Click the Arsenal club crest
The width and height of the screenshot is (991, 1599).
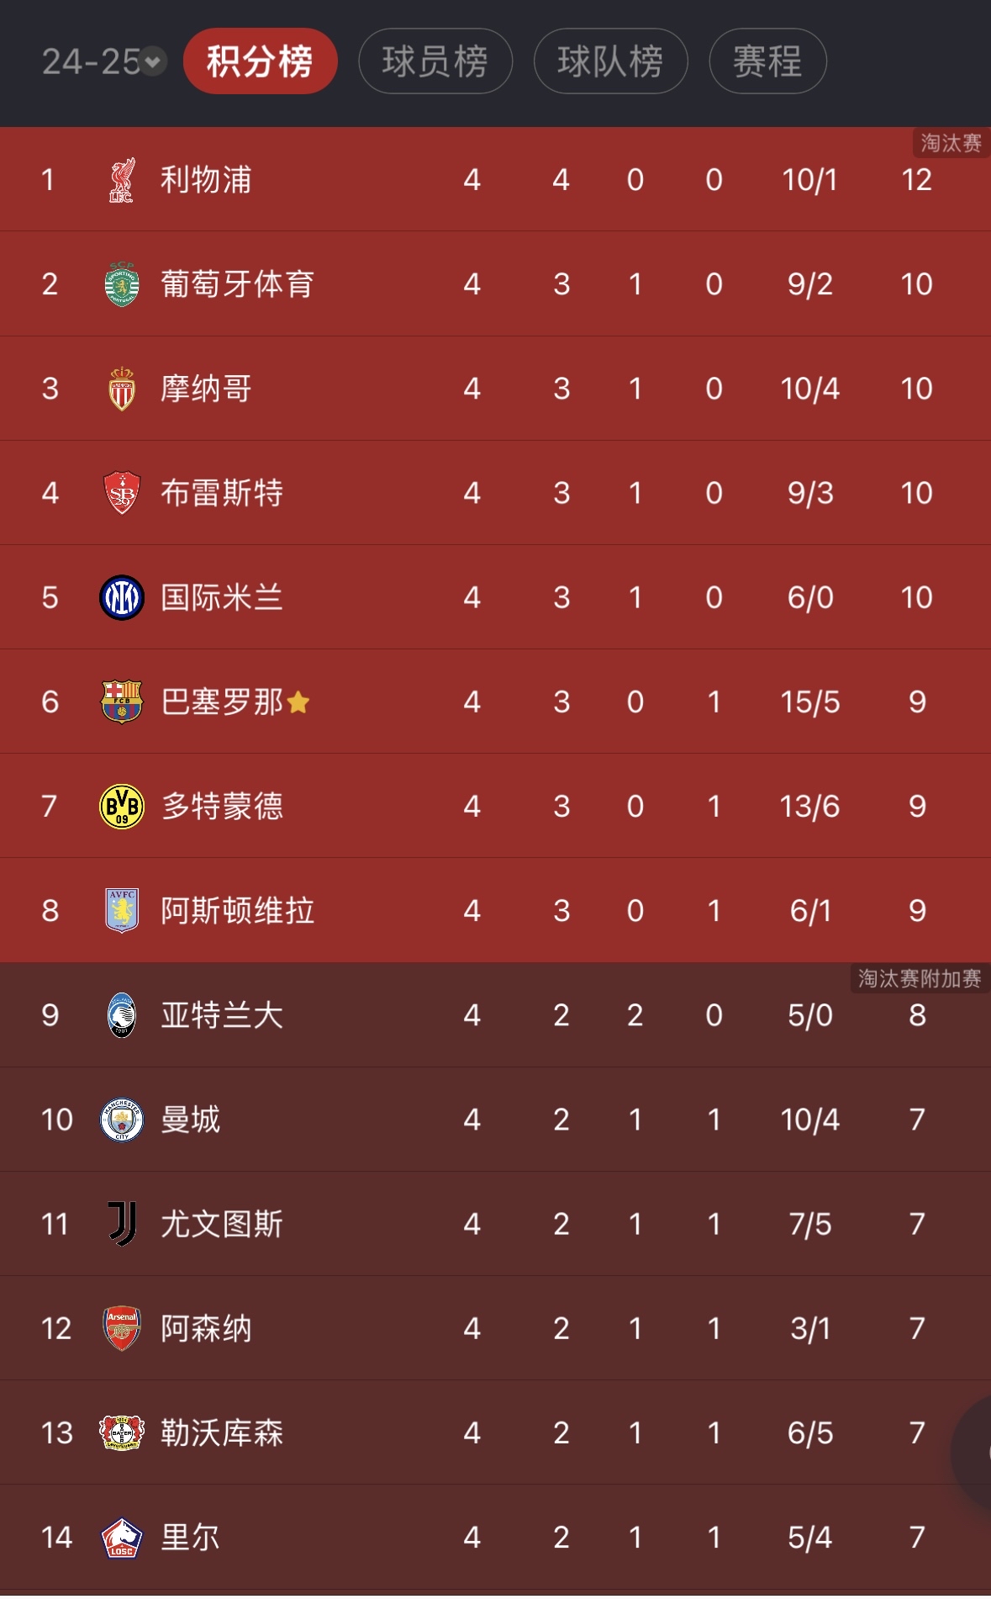coord(122,1328)
